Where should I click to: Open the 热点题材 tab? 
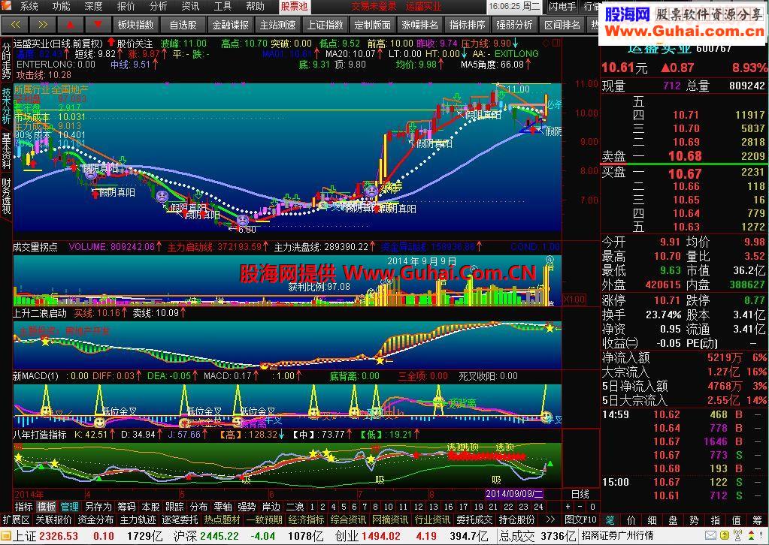223,519
